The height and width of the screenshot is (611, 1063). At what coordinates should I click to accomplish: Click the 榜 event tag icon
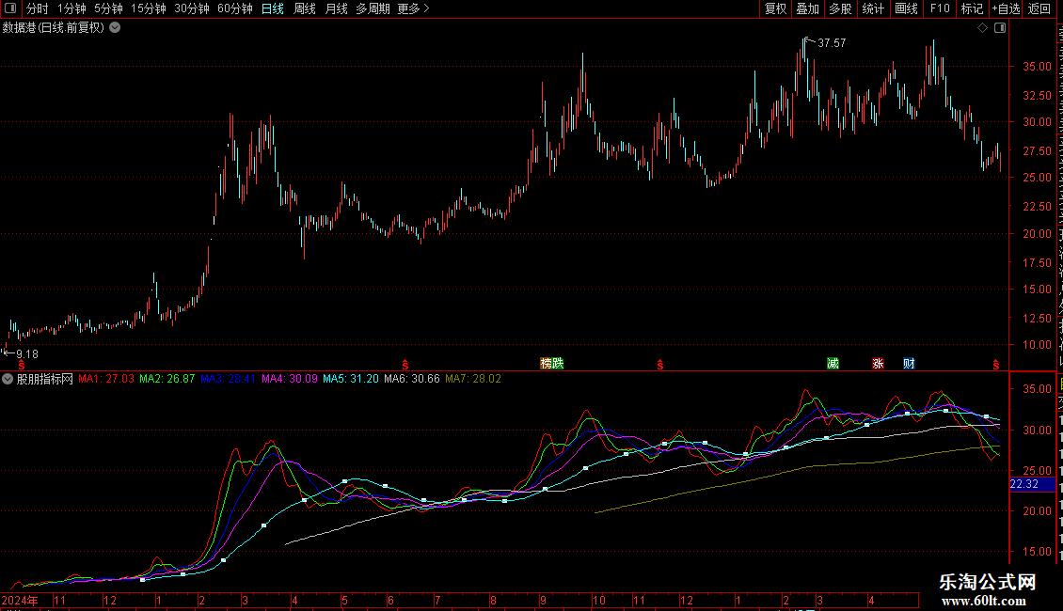pyautogui.click(x=546, y=364)
